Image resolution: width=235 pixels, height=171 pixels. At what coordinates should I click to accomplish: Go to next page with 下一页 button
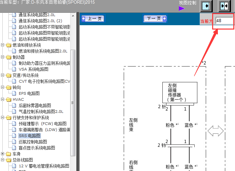click(155, 18)
